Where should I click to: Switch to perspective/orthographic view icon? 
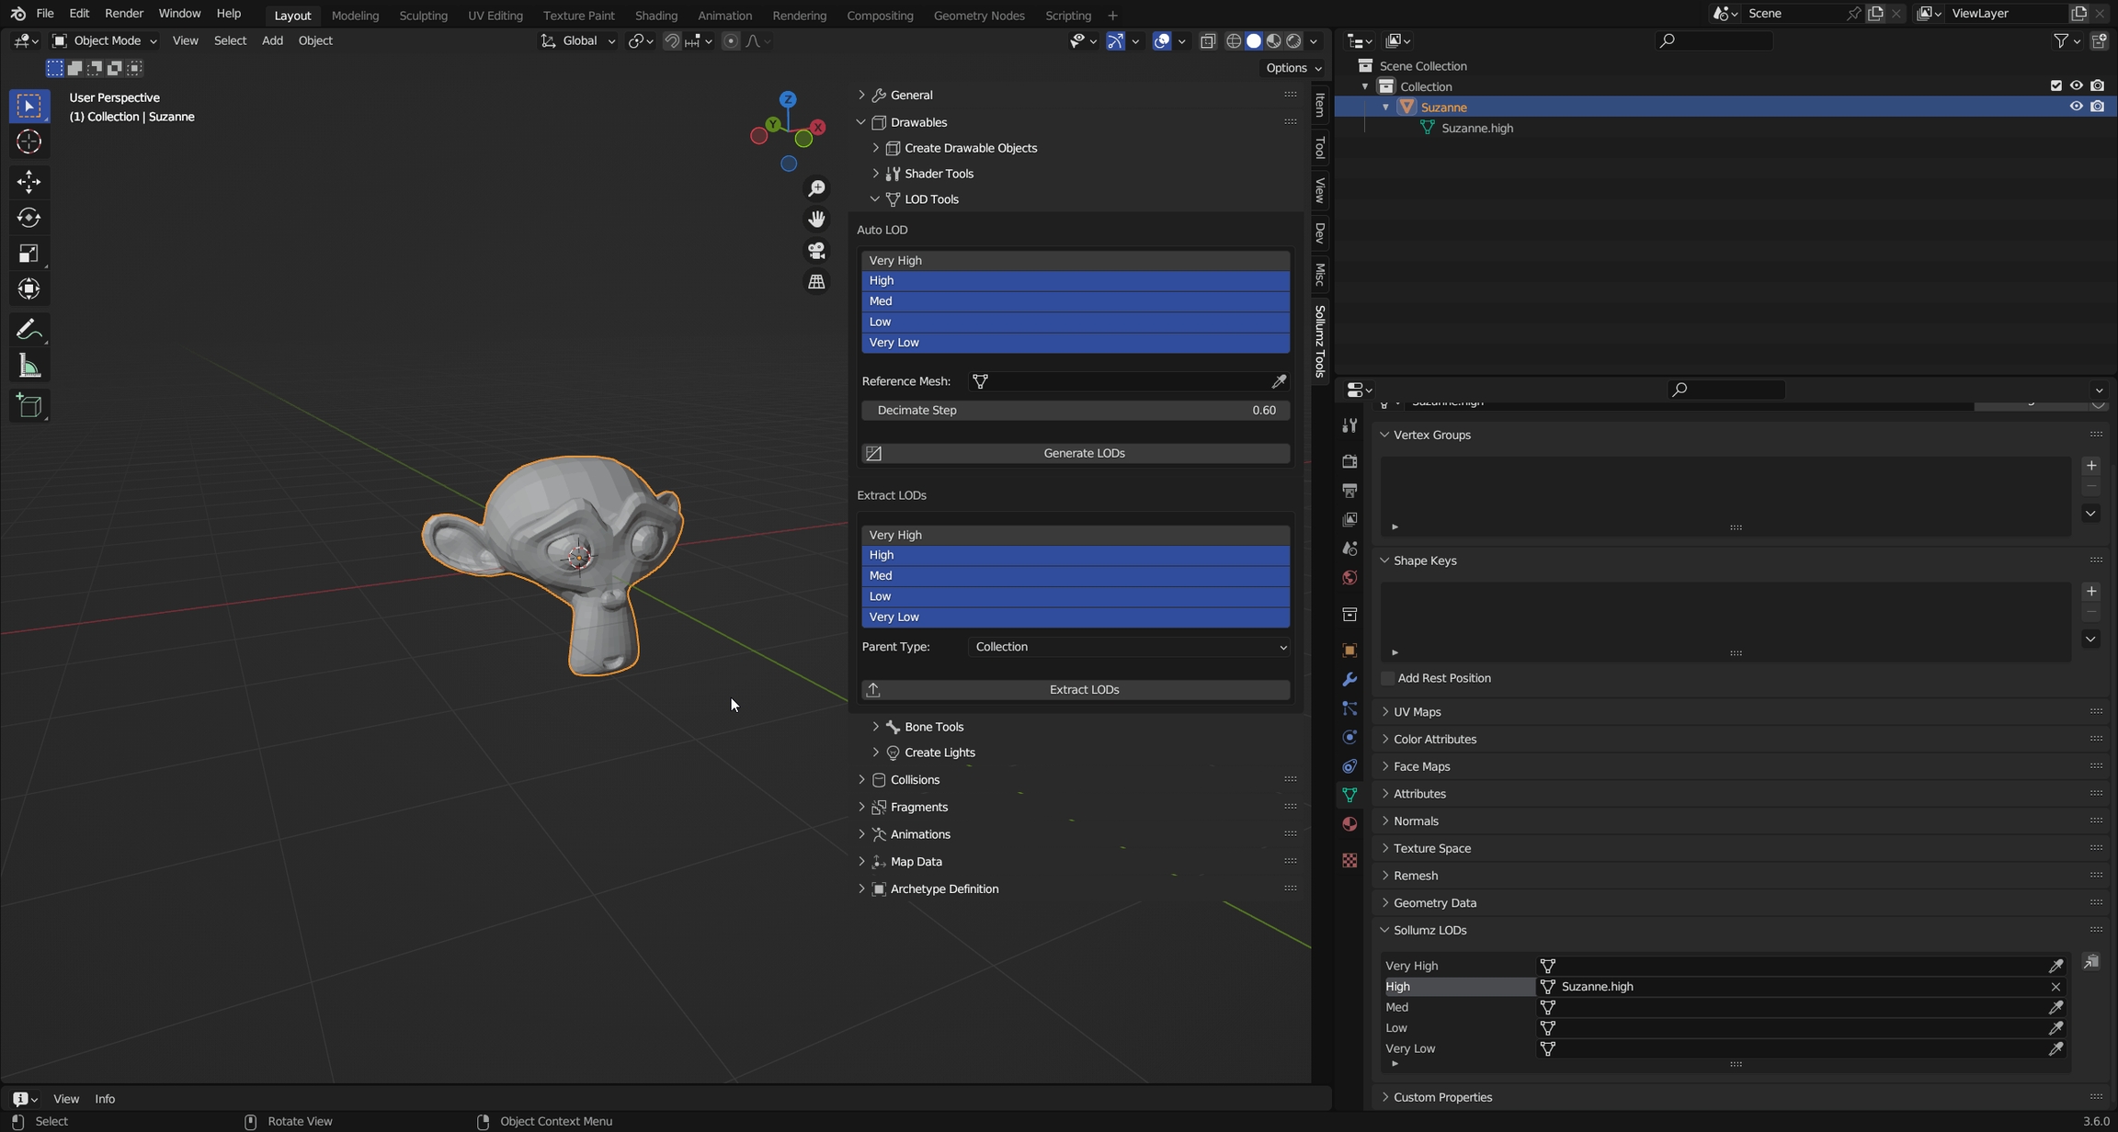pyautogui.click(x=816, y=282)
